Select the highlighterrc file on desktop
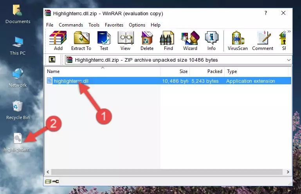 (18, 143)
